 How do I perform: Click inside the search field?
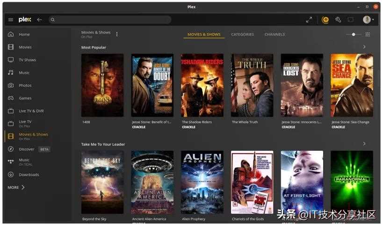pyautogui.click(x=110, y=20)
